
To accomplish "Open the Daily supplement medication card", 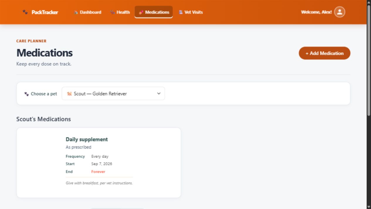I will [x=99, y=163].
